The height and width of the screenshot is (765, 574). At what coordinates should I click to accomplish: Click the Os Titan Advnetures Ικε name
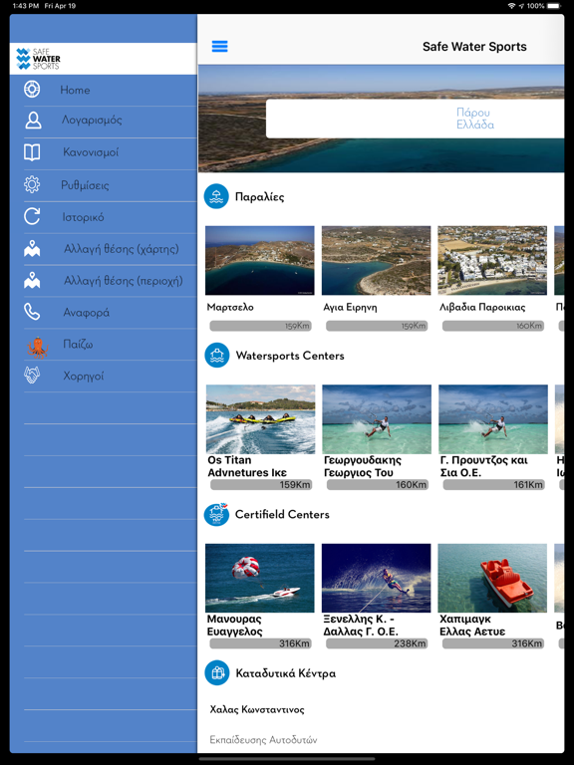[x=247, y=466]
